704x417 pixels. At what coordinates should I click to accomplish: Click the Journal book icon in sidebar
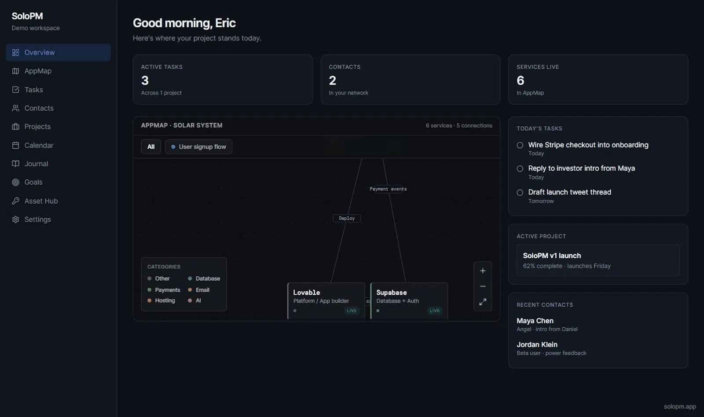click(15, 164)
